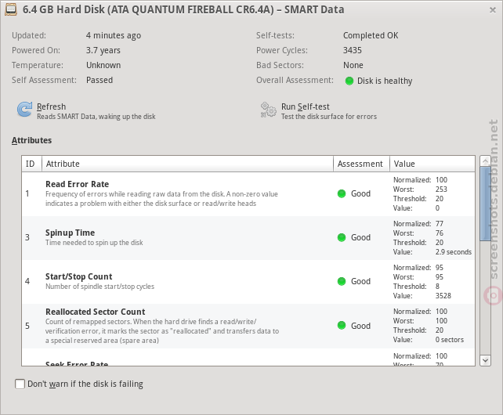Click the attributes list scrollbar thumb
This screenshot has width=503, height=415.
point(485,204)
